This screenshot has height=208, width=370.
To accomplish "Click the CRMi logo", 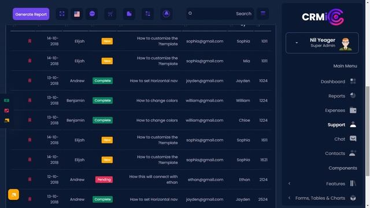I will 323,17.
